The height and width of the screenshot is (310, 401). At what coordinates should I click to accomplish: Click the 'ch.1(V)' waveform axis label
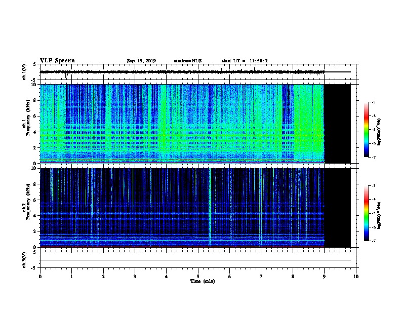click(x=24, y=72)
